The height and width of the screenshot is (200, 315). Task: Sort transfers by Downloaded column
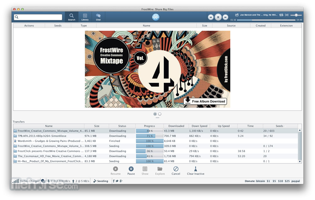pos(176,126)
